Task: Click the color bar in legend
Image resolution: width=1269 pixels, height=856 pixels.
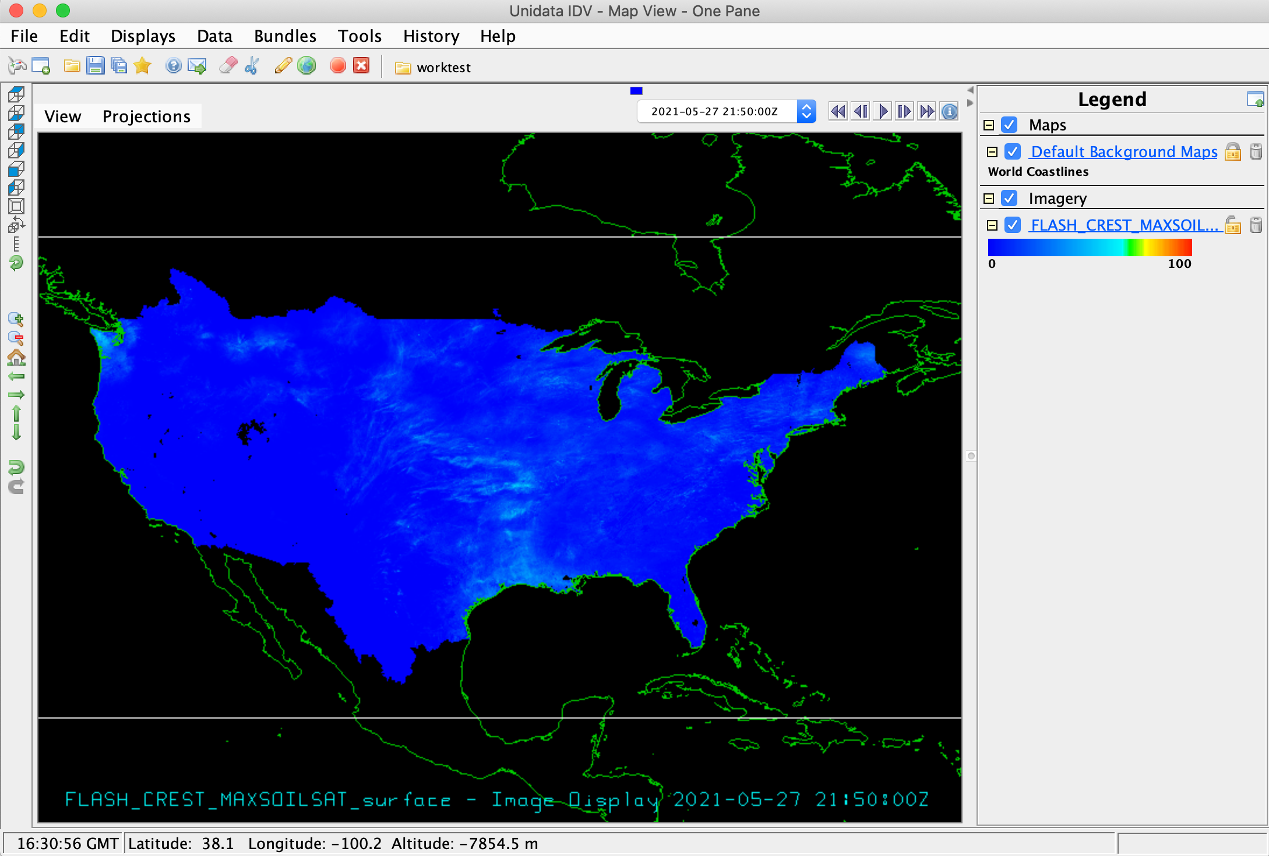Action: point(1090,247)
